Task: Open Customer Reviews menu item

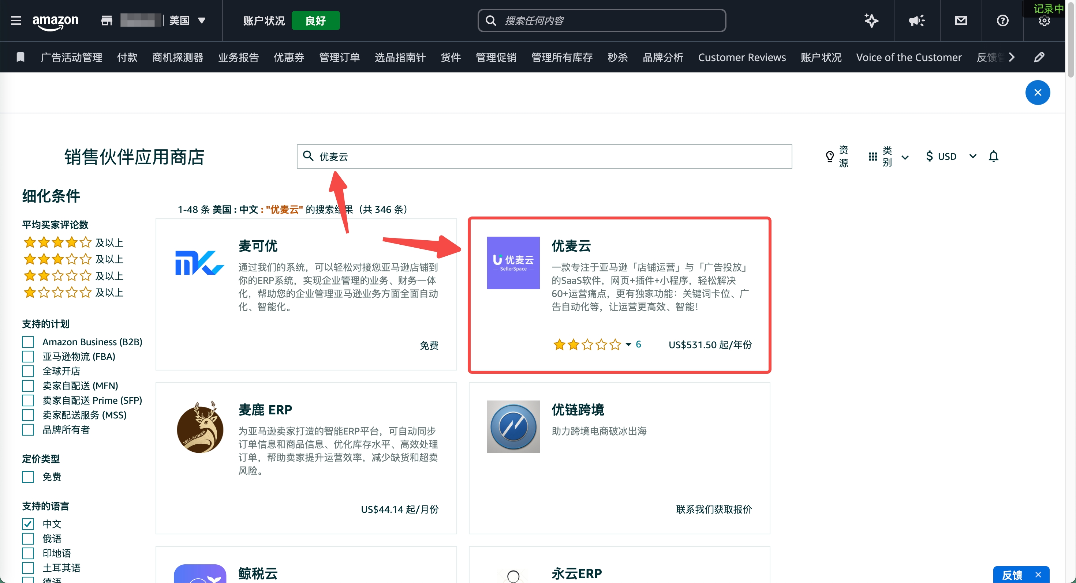Action: click(x=742, y=57)
